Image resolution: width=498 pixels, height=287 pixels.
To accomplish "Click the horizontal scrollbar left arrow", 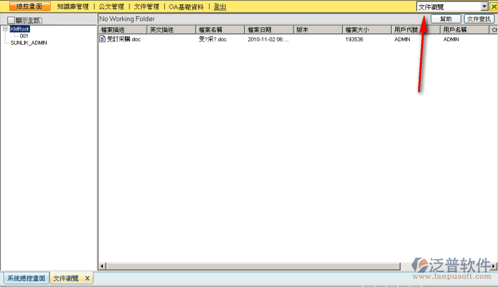I will pos(101,266).
